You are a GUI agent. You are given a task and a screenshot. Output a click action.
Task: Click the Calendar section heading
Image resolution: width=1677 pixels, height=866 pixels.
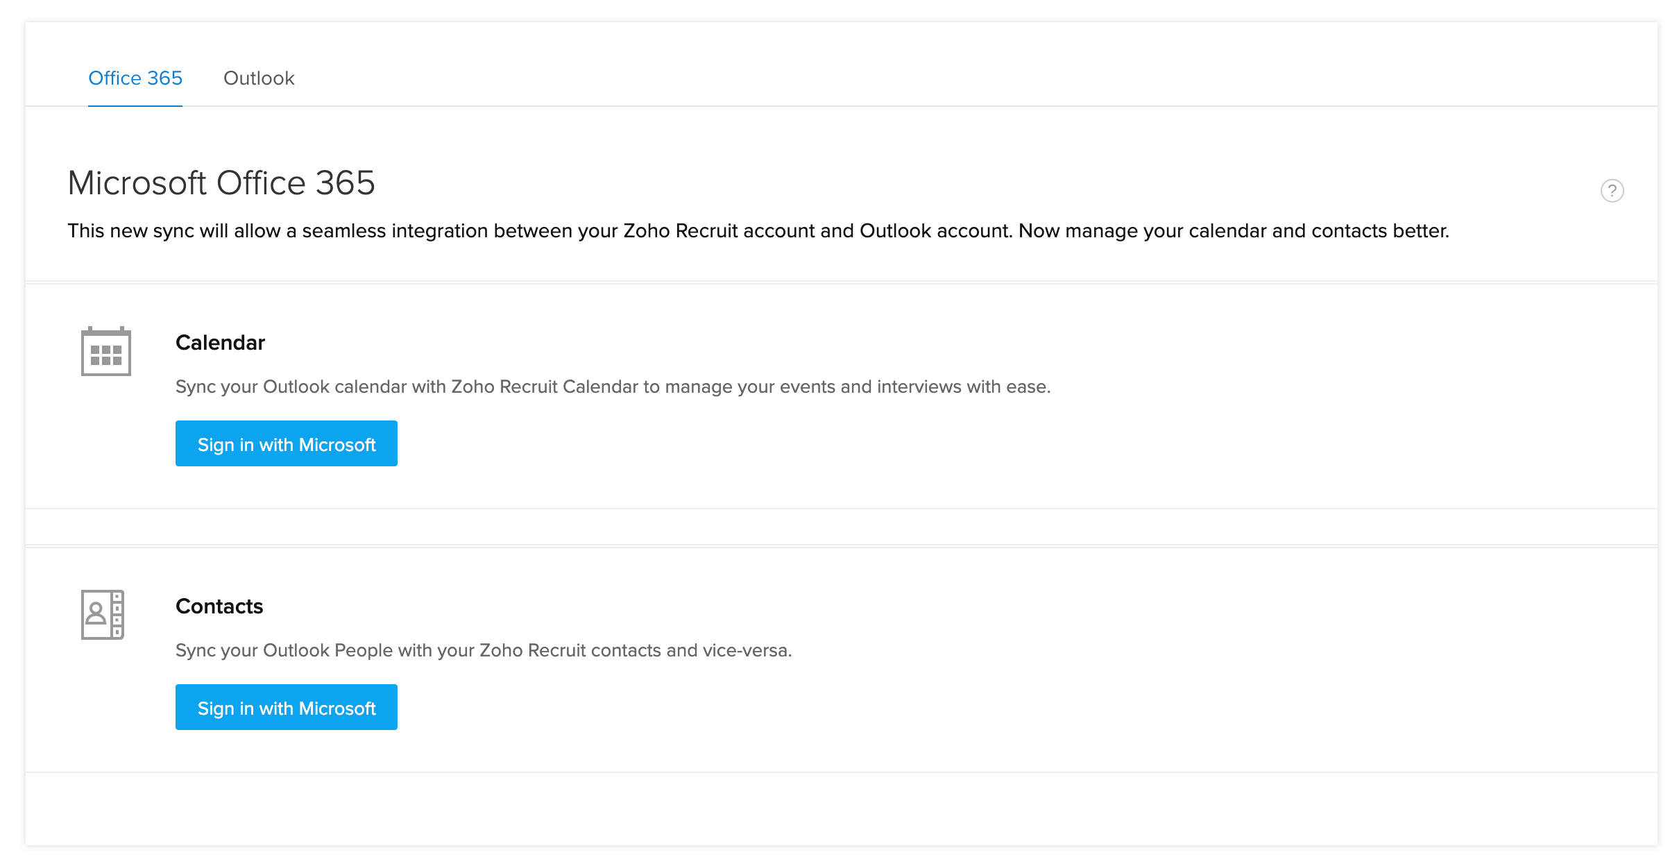(220, 343)
